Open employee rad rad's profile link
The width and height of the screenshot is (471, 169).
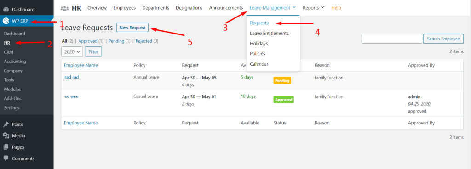[71, 77]
